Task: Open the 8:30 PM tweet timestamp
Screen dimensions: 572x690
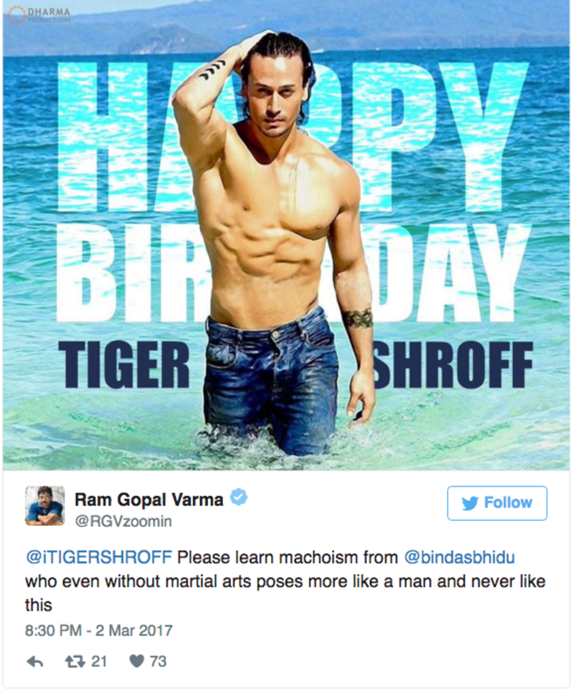Action: (x=98, y=630)
